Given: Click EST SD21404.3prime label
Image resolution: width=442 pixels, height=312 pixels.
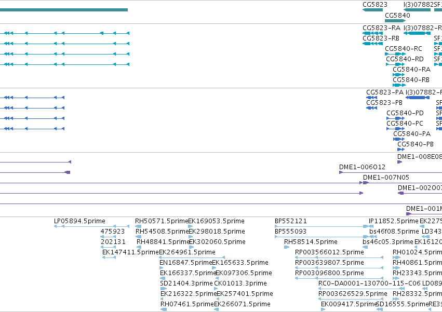Looking at the screenshot, I should pos(186,283).
